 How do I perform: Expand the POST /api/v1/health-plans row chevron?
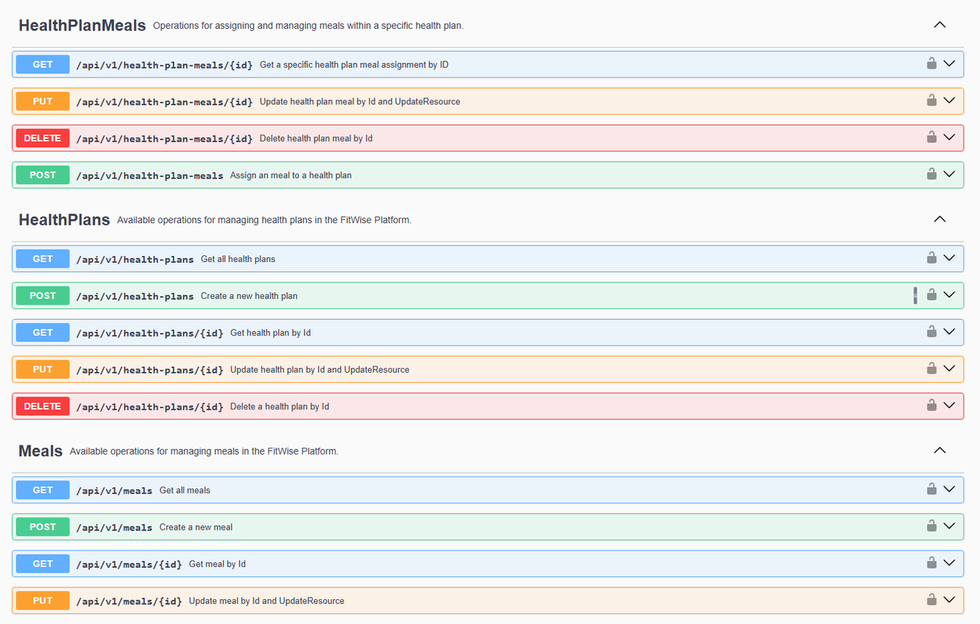[950, 295]
